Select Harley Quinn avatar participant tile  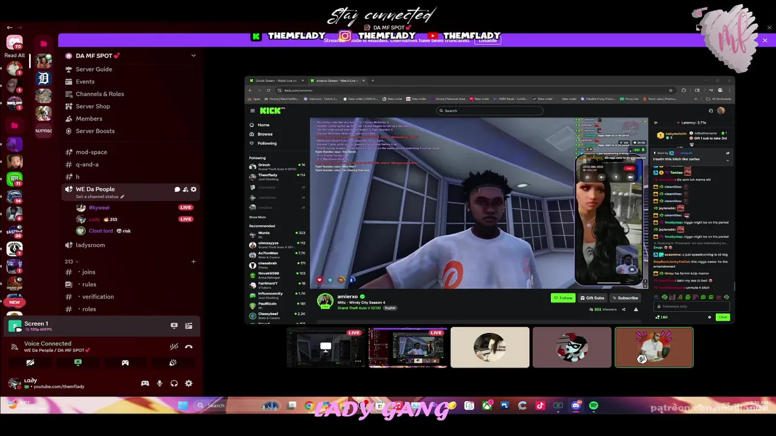point(572,348)
